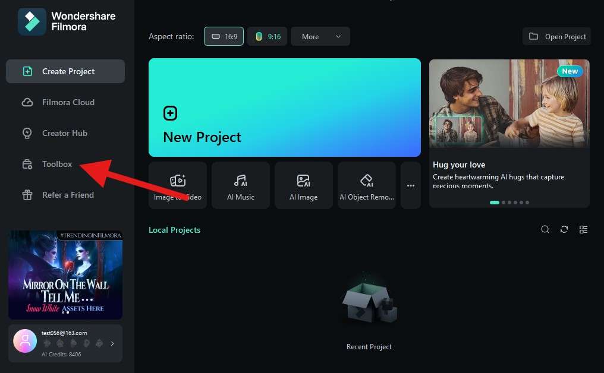Viewport: 604px width, 373px height.
Task: Open the Image to Video tool
Action: click(178, 185)
